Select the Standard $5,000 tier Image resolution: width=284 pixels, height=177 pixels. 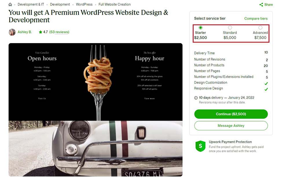pyautogui.click(x=230, y=33)
